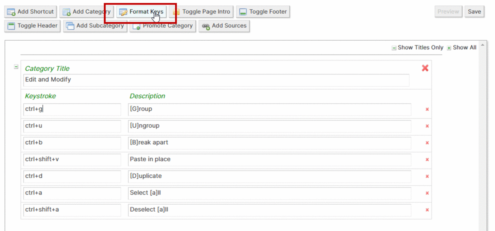Click the [B]reak apart description field

[x=269, y=143]
